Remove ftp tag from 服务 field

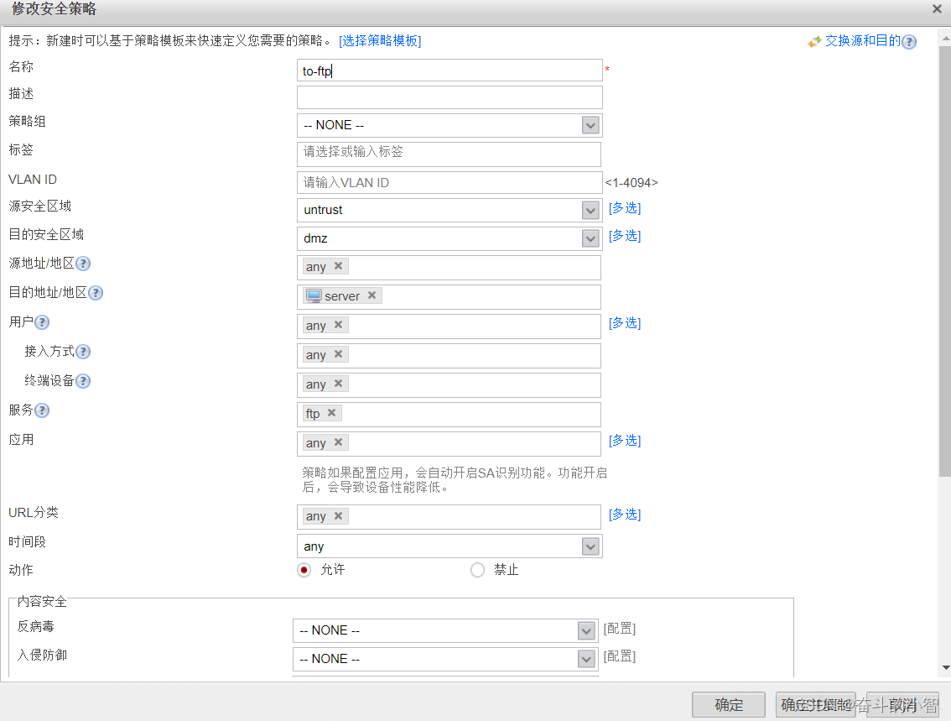pos(332,413)
